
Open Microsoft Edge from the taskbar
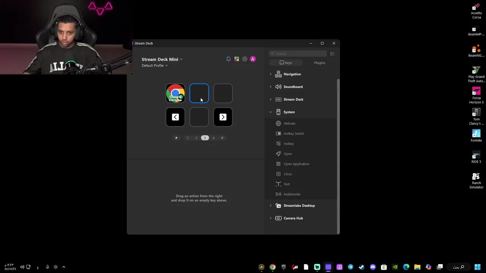pos(406,267)
